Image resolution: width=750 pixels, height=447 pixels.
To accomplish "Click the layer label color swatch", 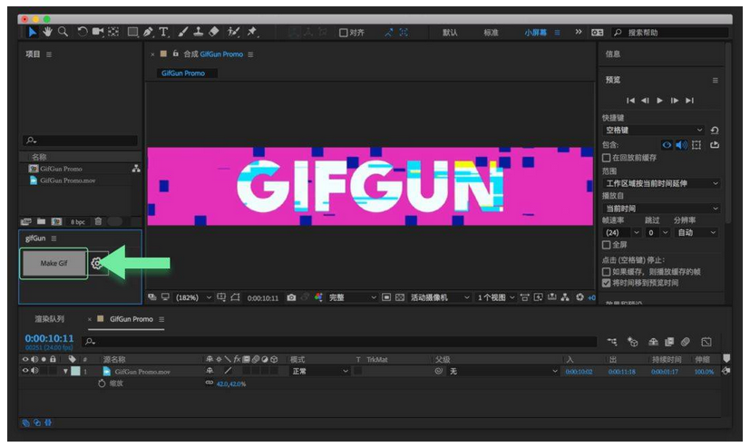I will 75,371.
